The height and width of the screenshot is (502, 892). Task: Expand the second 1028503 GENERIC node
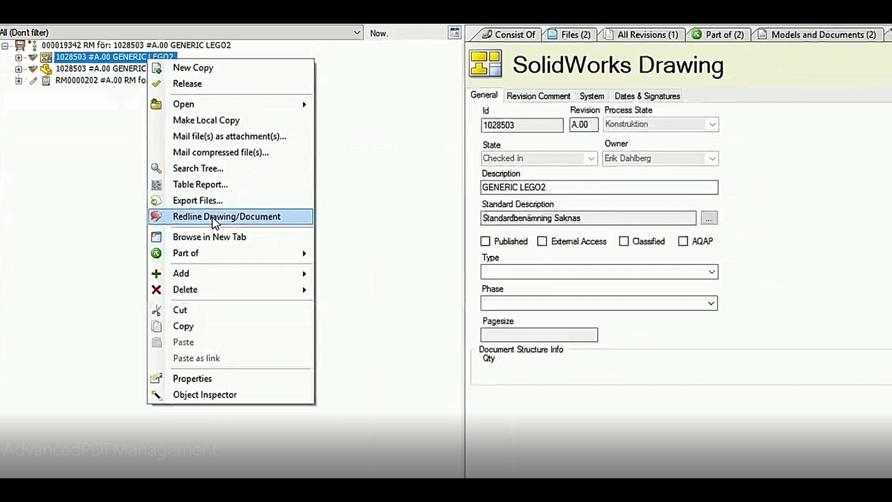(19, 69)
